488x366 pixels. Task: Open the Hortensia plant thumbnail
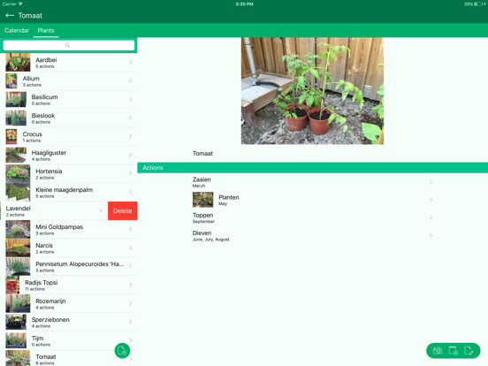18,173
